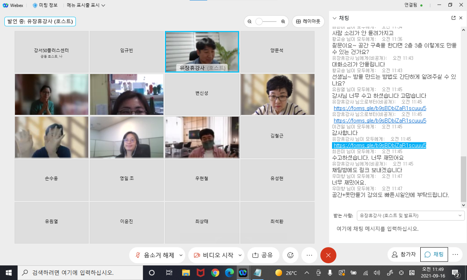Start video with 비디오 시작 button
Viewport: 467px width, 280px height.
[x=214, y=255]
